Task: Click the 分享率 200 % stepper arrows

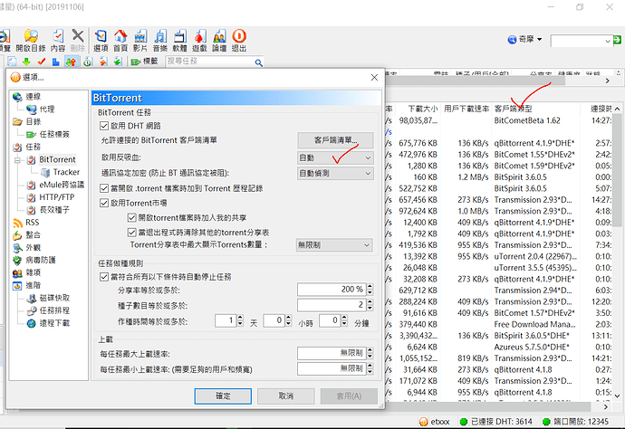Action: (x=370, y=290)
